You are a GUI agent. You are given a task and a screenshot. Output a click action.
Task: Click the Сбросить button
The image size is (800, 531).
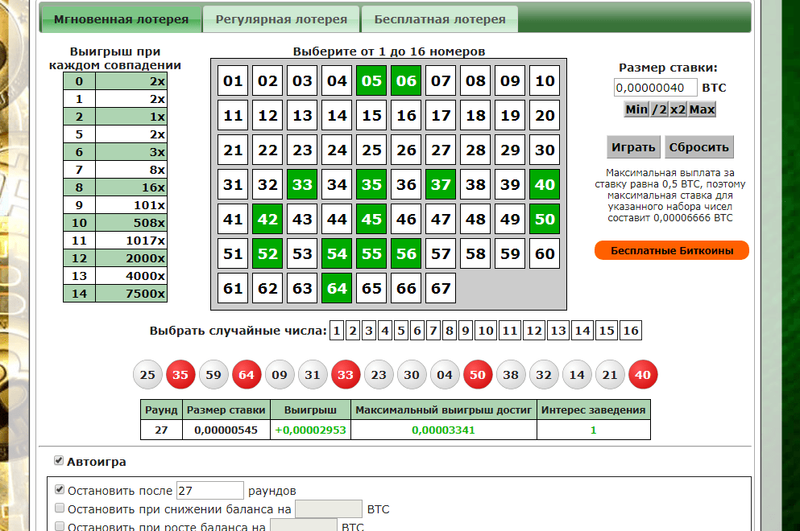(x=699, y=147)
